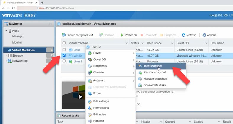Click the Recent tasks panel icon
Viewport: 233px width, 124px height.
pos(59,115)
